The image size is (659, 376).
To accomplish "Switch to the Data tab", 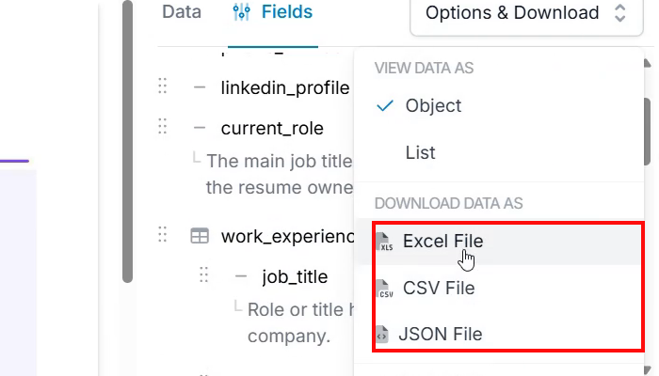I will coord(182,11).
